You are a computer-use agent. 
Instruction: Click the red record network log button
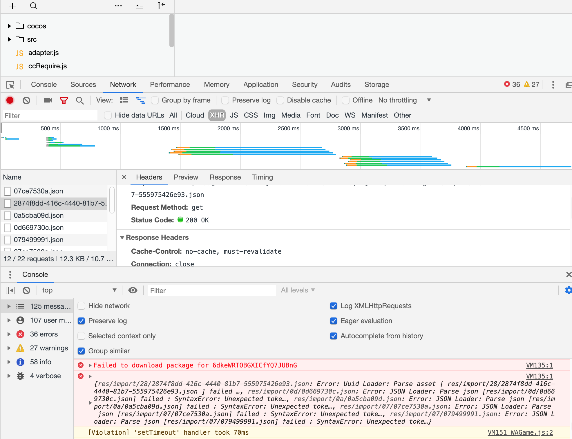(x=10, y=100)
